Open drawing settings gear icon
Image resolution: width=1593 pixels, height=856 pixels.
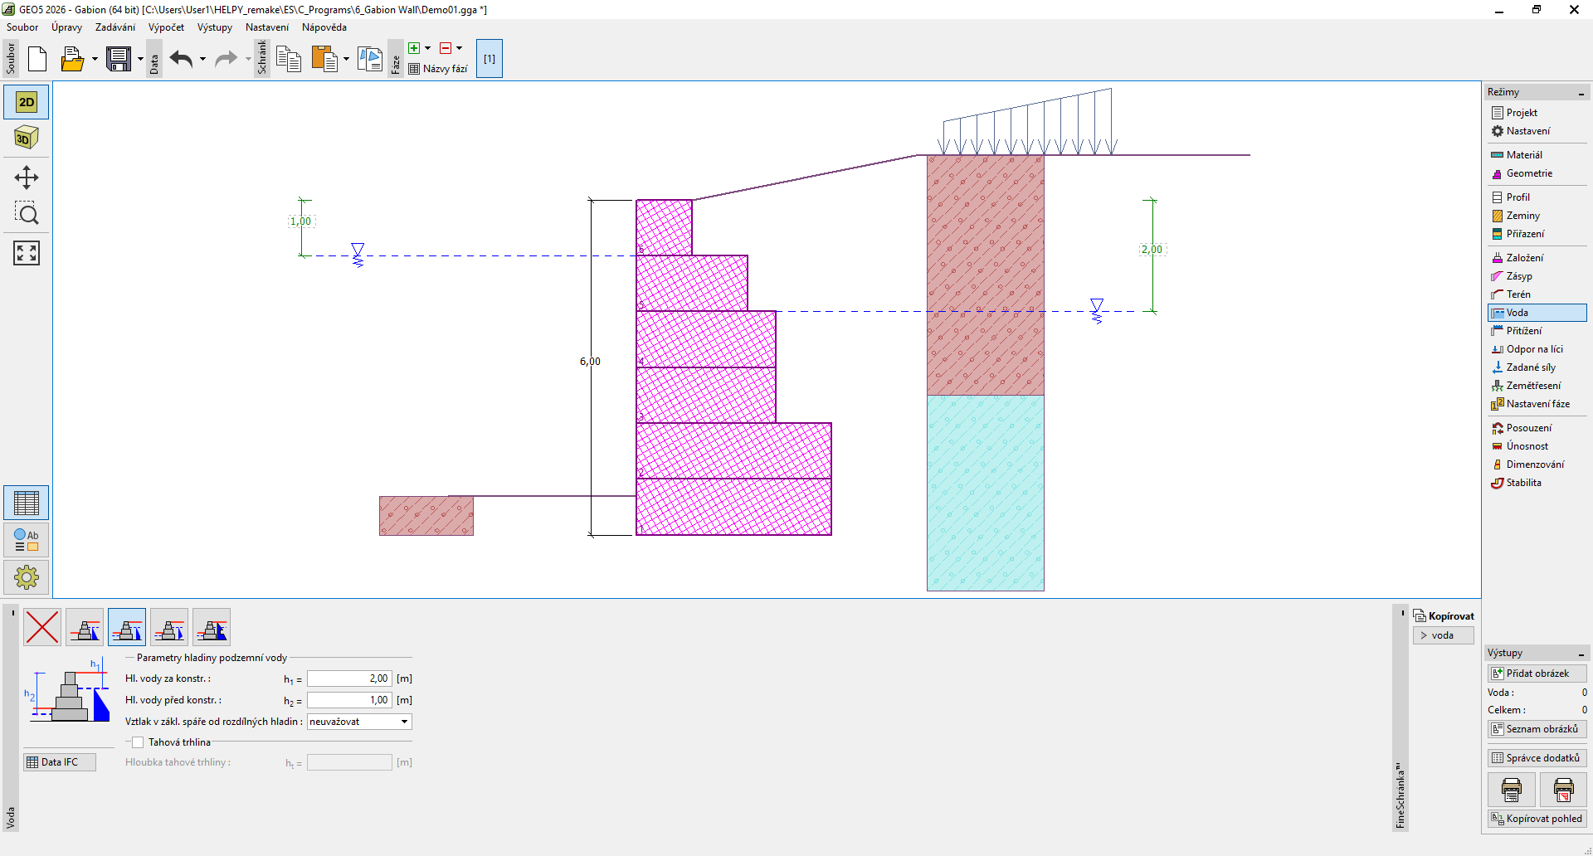pos(27,576)
